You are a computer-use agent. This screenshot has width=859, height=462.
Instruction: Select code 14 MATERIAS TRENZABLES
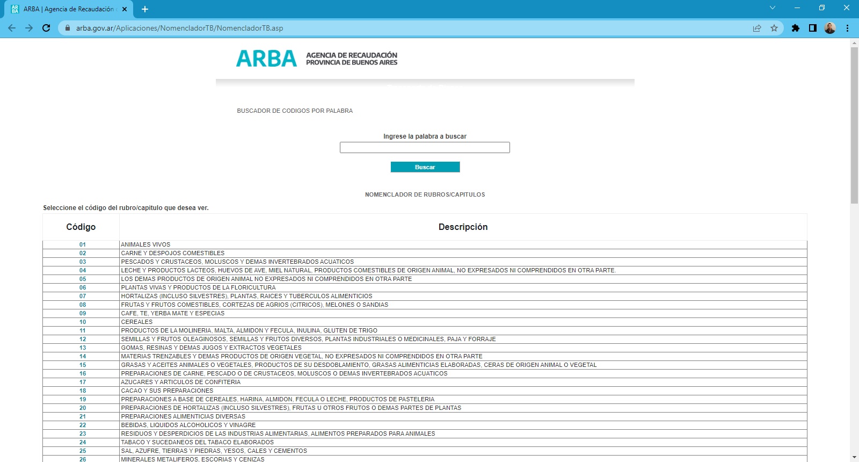click(x=83, y=356)
